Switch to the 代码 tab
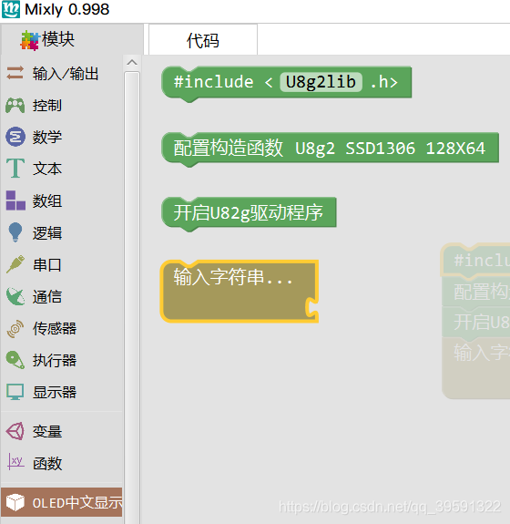510x524 pixels. click(203, 40)
